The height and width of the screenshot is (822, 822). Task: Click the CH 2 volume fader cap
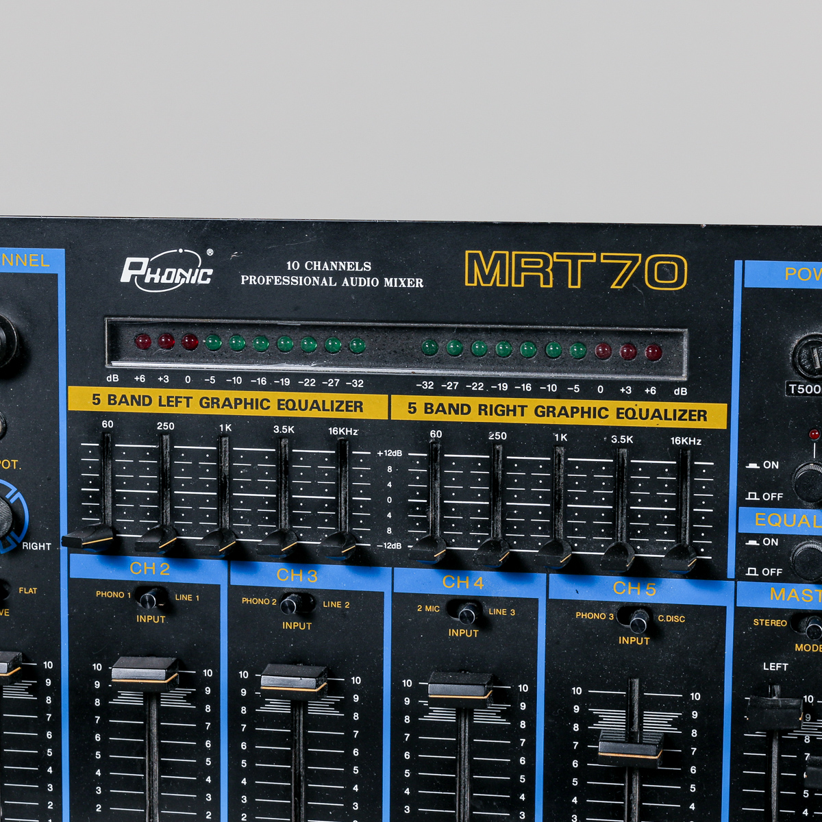145,673
